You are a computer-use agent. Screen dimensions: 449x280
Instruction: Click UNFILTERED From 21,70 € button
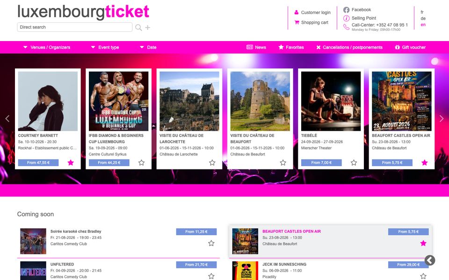[196, 265]
